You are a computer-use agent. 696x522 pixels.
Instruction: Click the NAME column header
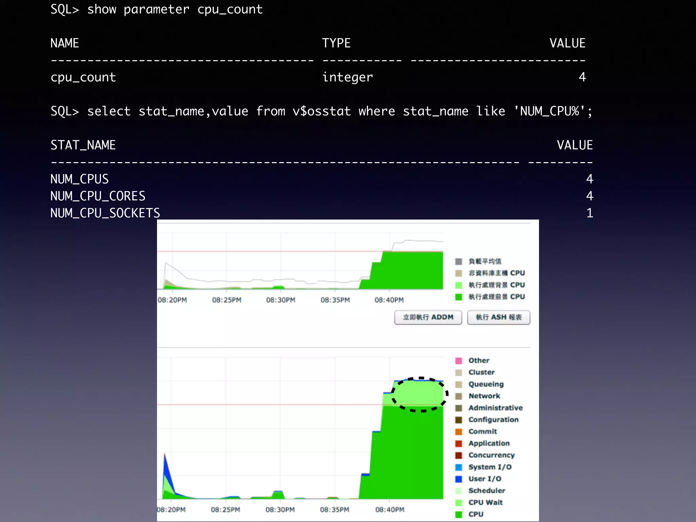pyautogui.click(x=65, y=43)
